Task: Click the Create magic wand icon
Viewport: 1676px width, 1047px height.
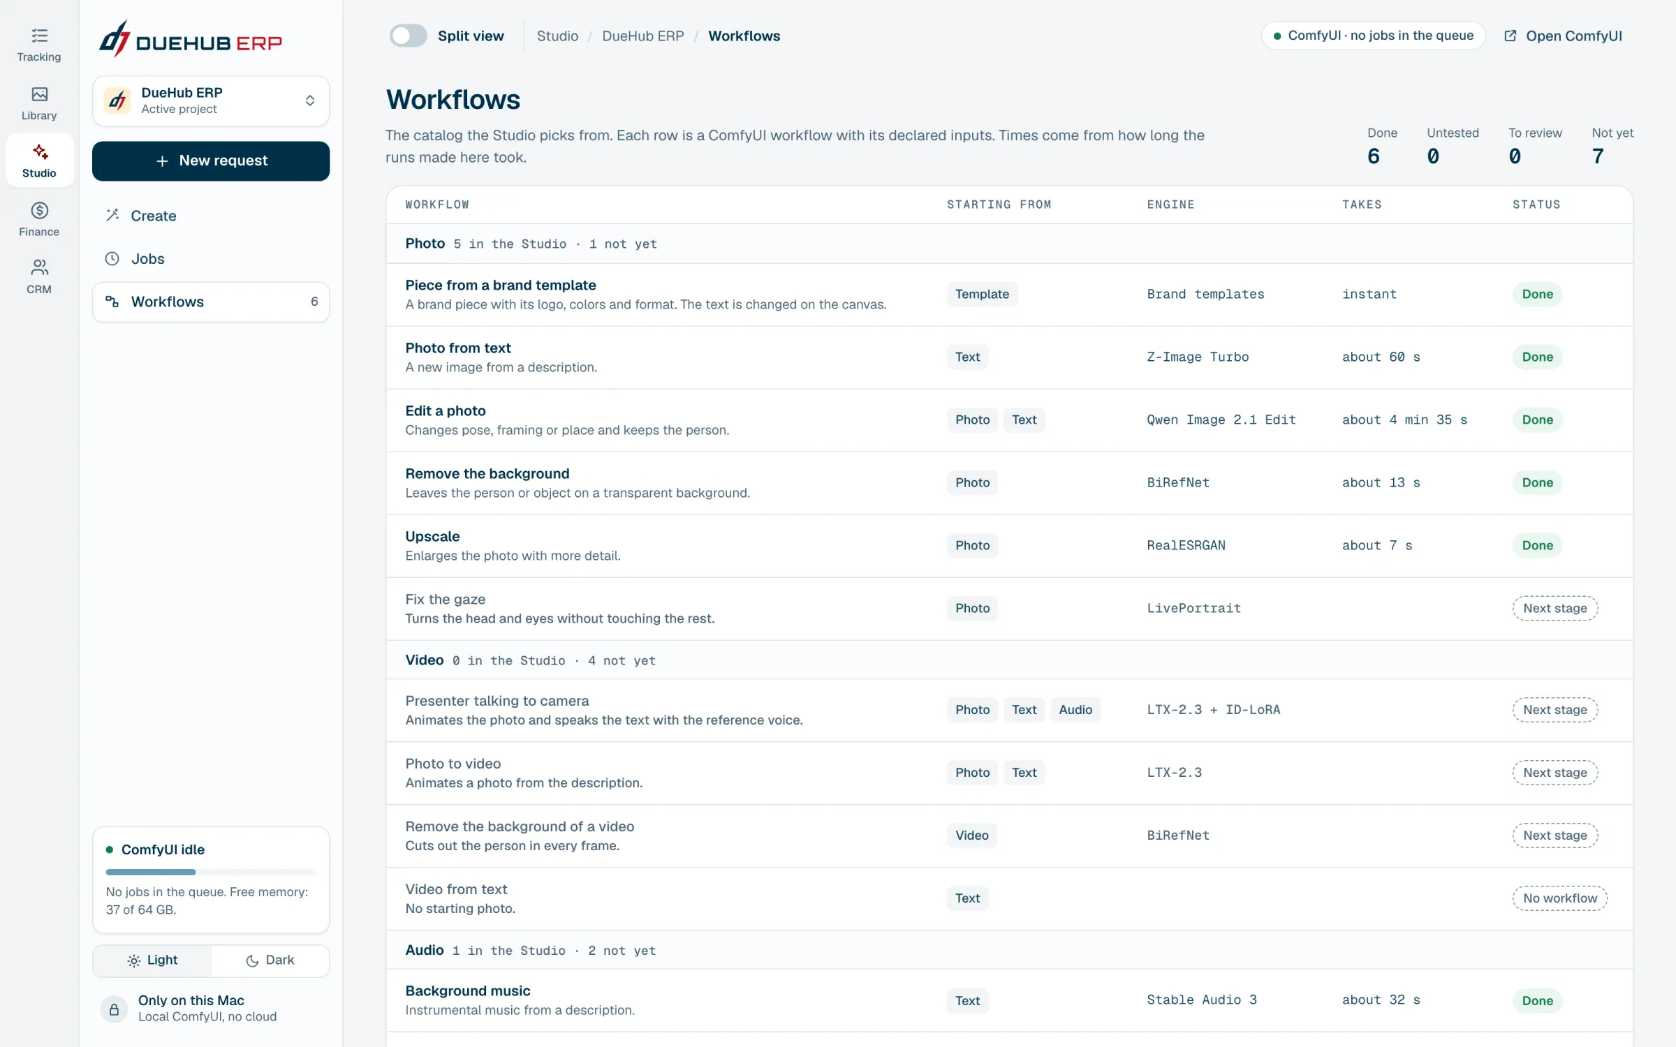Action: tap(112, 215)
